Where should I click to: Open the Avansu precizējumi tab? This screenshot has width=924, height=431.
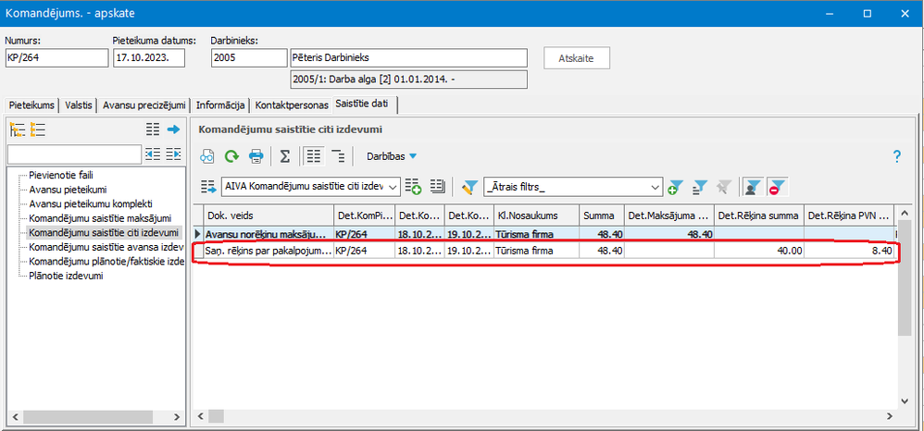click(x=144, y=105)
